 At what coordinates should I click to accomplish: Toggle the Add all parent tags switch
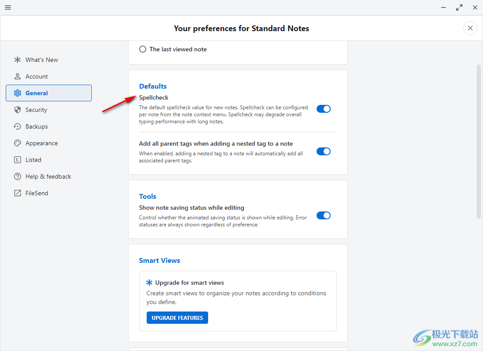coord(324,151)
